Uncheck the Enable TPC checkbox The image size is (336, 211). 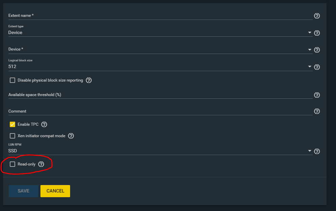(12, 124)
